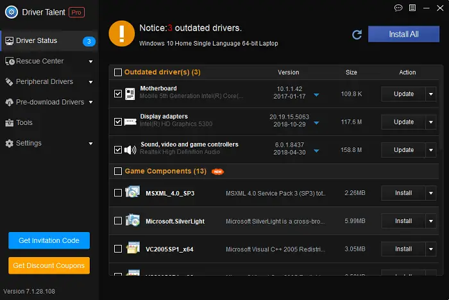Image resolution: width=449 pixels, height=300 pixels.
Task: Click the Tools toolbox icon
Action: (x=9, y=123)
